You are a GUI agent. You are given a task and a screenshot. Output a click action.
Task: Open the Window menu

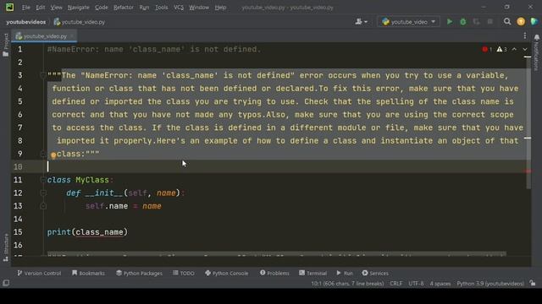pos(199,8)
